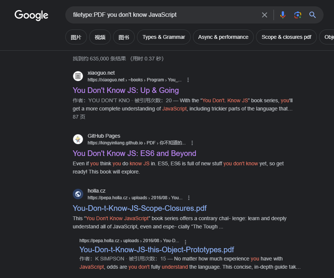
Task: Click pepa.holla.cz URL above Object-Prototypes result
Action: (129, 241)
